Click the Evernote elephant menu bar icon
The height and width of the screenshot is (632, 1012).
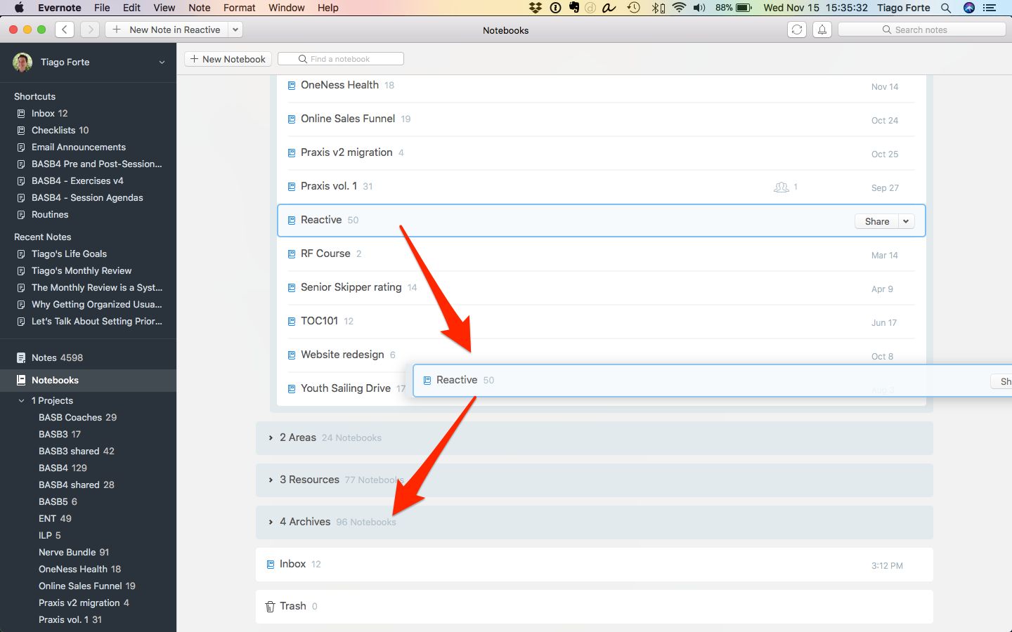[574, 8]
